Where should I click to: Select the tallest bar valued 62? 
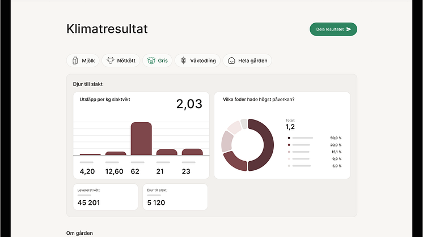[141, 139]
